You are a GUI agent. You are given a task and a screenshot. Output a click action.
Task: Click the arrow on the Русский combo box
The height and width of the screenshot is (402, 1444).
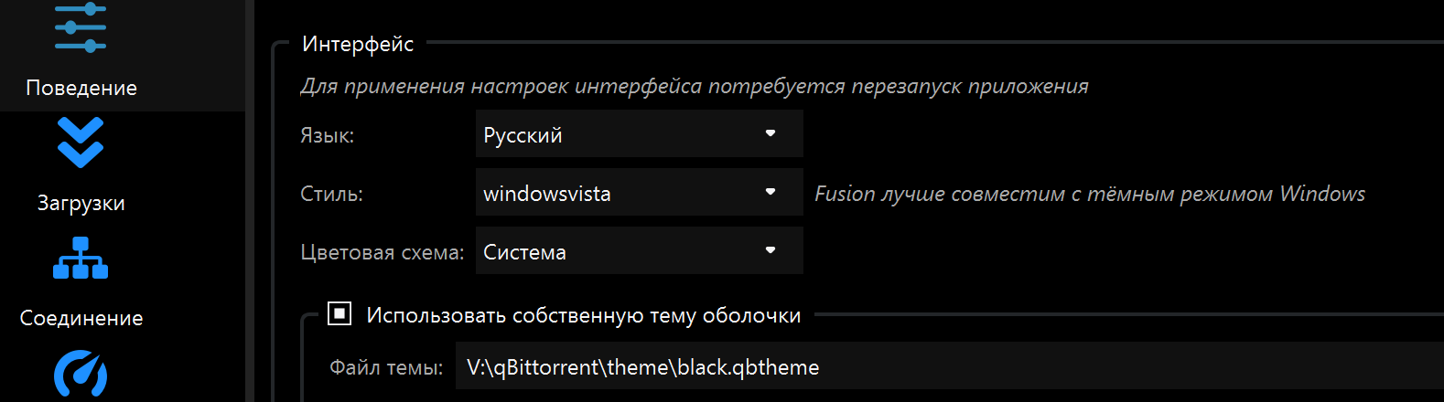click(770, 133)
